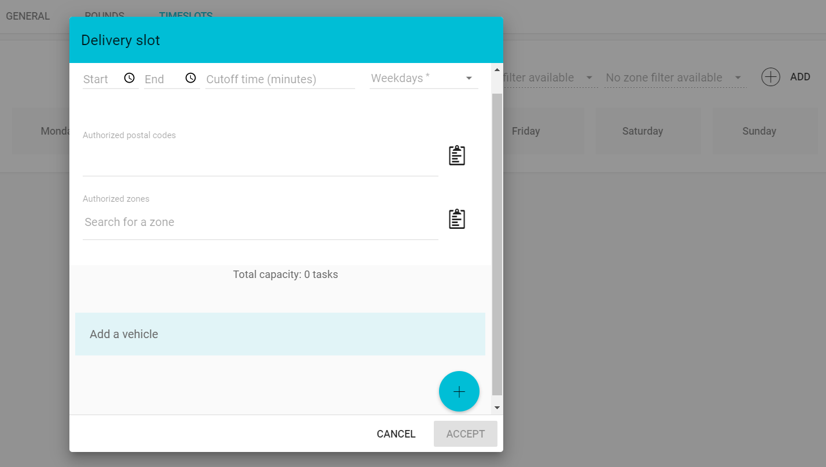826x467 pixels.
Task: Cancel the Delivery slot dialog
Action: [x=396, y=434]
